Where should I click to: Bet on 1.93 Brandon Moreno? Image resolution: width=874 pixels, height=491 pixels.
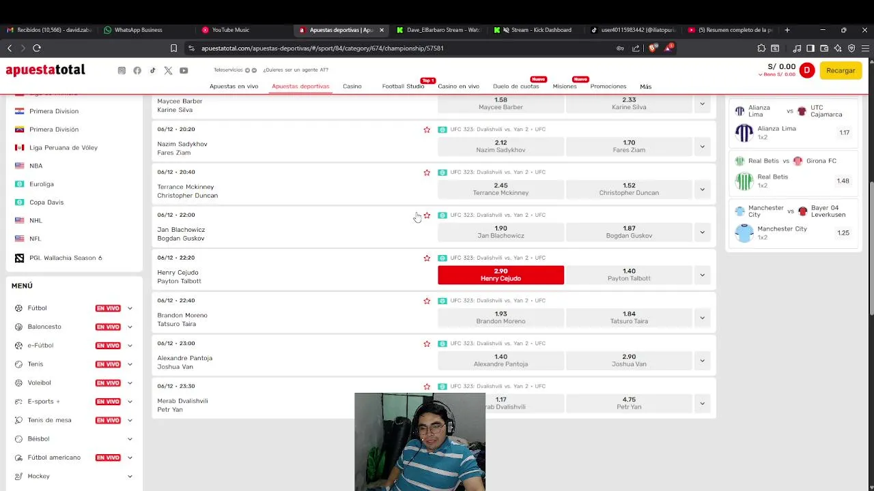[x=501, y=318]
